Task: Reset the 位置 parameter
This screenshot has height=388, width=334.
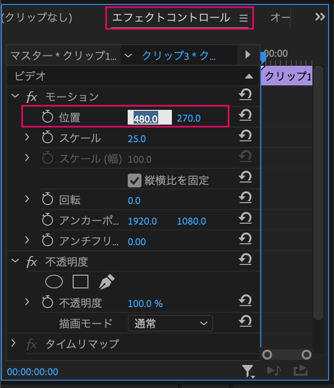Action: click(245, 116)
